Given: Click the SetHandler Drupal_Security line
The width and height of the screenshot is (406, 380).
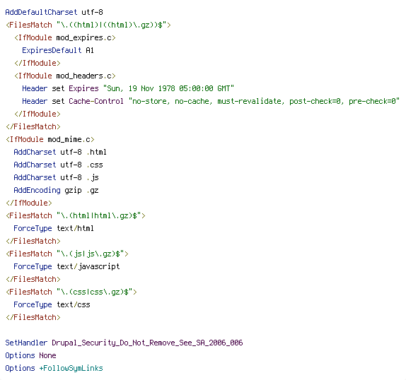Looking at the screenshot, I should [124, 343].
